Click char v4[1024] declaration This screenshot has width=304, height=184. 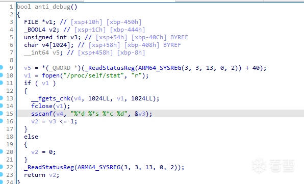48,45
